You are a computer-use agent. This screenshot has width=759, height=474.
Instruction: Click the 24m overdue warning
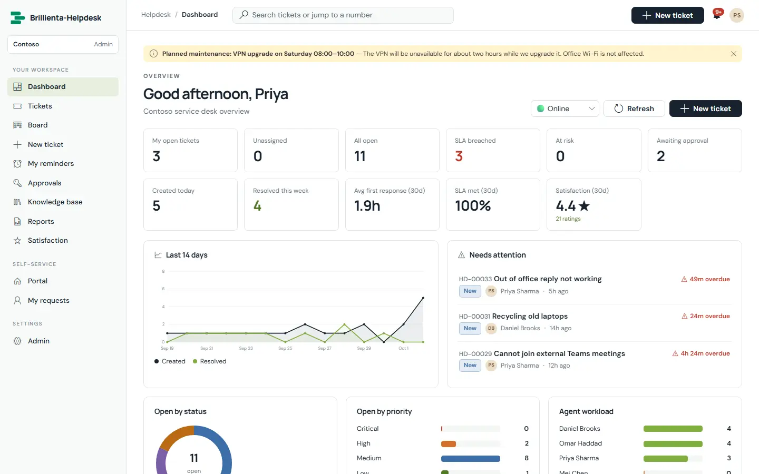(x=705, y=316)
